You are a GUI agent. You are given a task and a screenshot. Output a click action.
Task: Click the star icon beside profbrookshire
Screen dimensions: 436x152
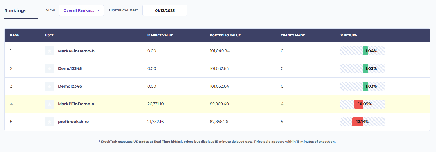(x=50, y=122)
